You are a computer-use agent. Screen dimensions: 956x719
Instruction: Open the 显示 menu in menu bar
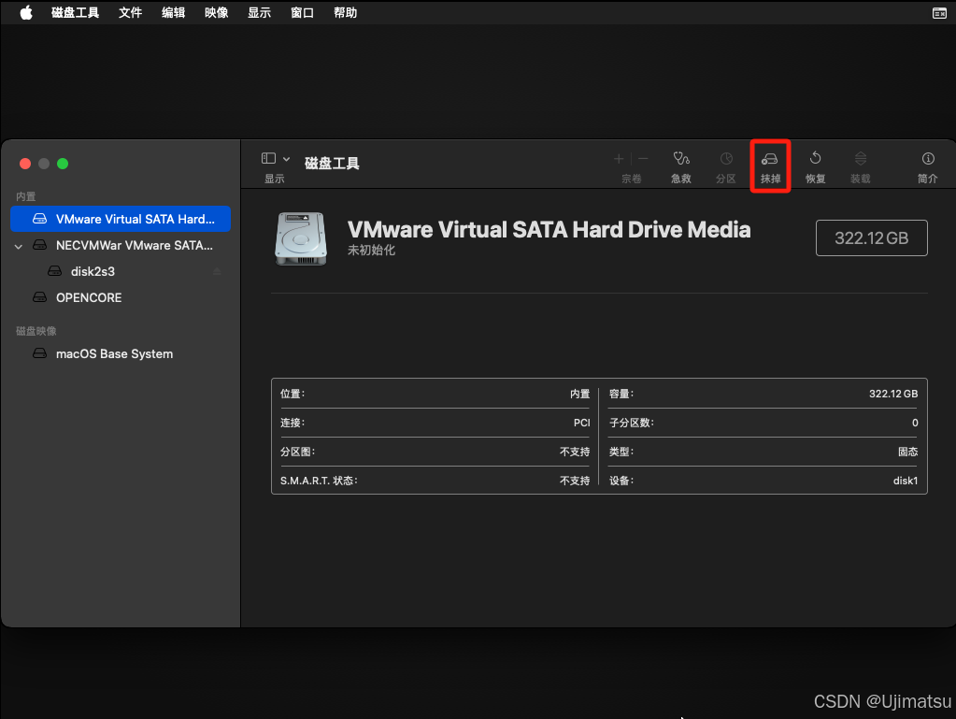tap(259, 12)
